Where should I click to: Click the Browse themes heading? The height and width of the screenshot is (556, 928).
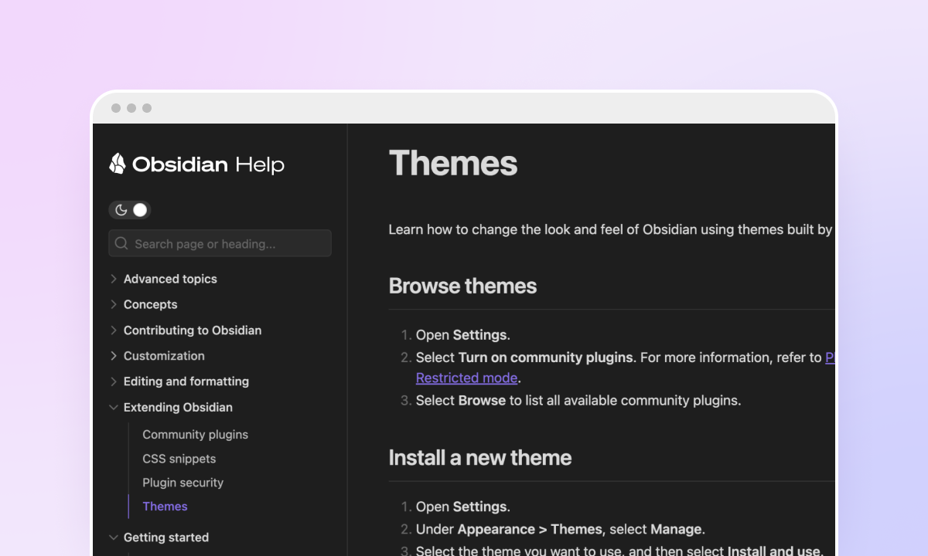click(x=462, y=286)
